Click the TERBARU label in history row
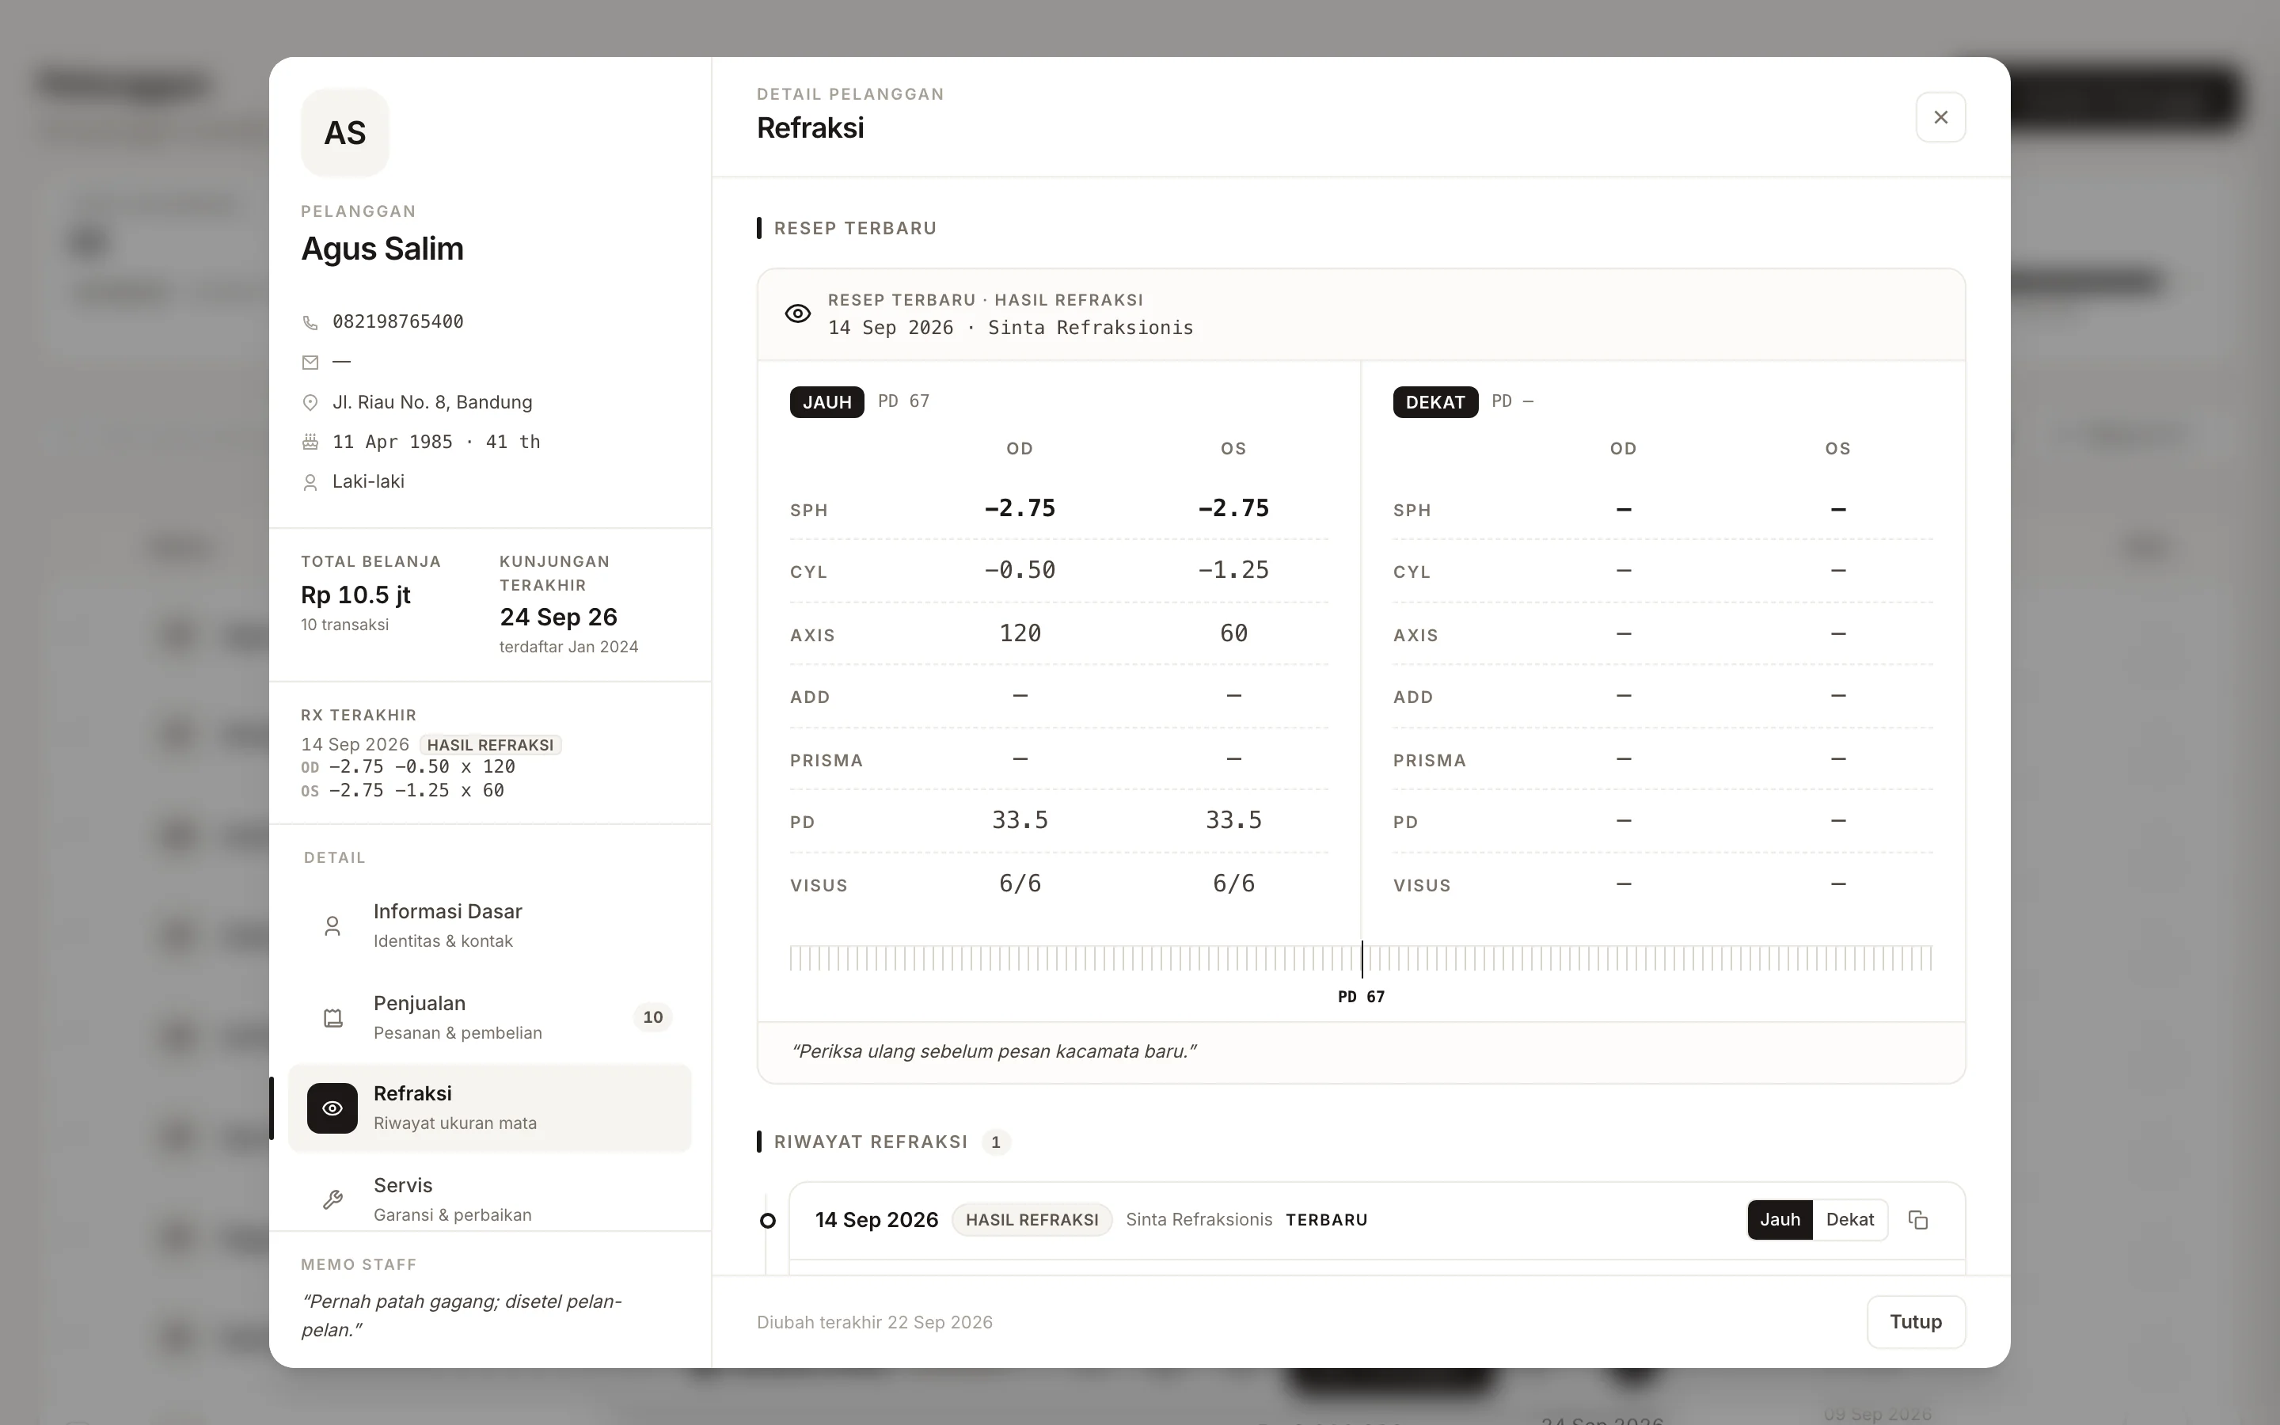This screenshot has width=2280, height=1425. [x=1327, y=1219]
